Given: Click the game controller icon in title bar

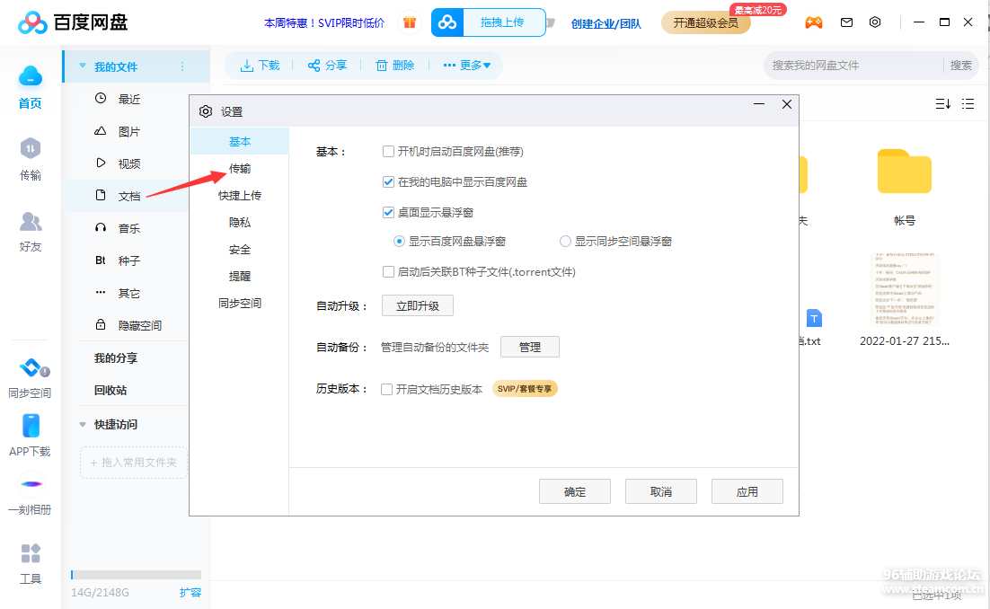Looking at the screenshot, I should (x=813, y=22).
